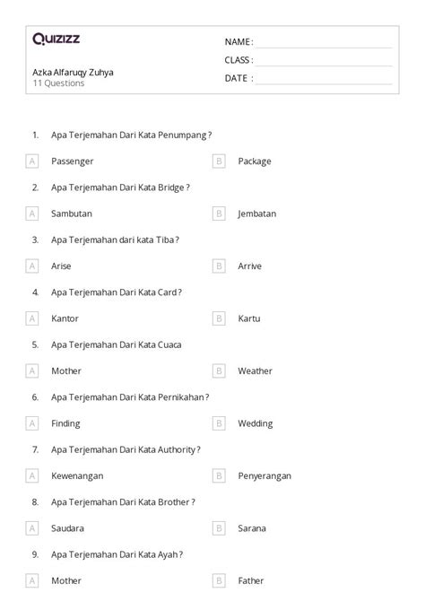
Task: Choose box B beside Arrive
Action: 219,266
